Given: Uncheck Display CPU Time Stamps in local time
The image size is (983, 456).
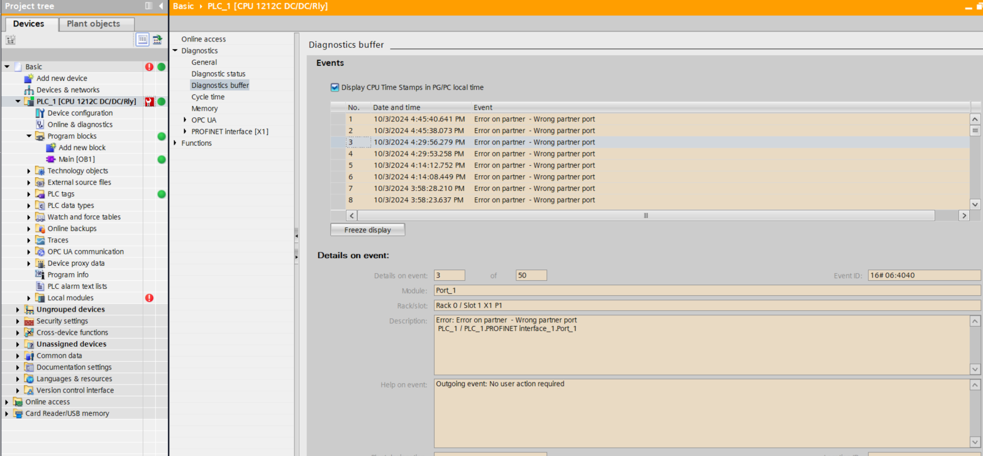Looking at the screenshot, I should pos(335,87).
